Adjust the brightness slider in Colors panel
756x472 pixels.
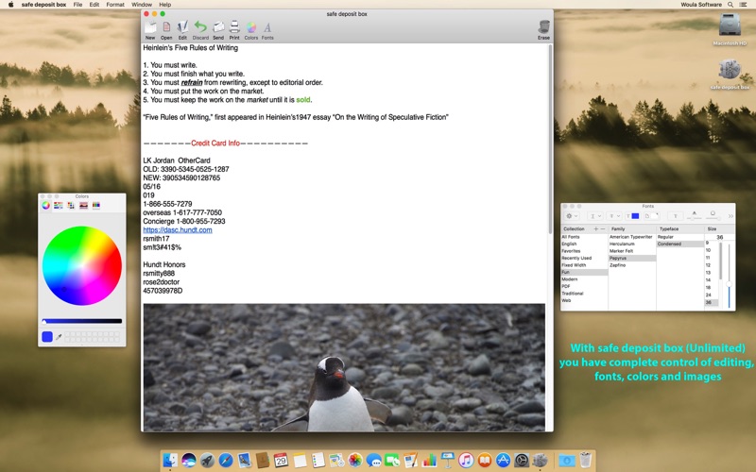click(x=82, y=321)
